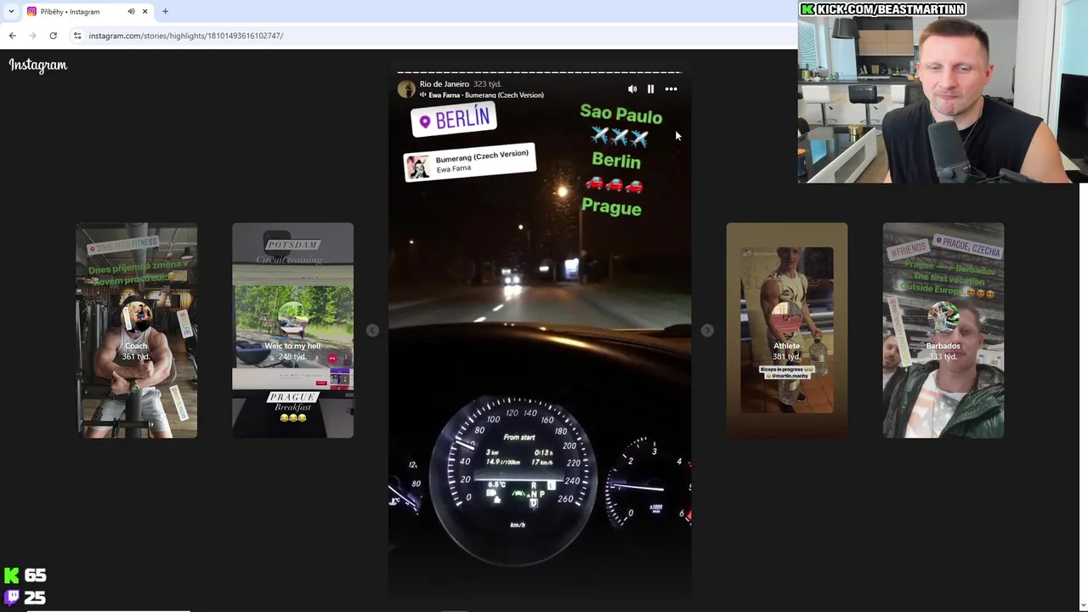Open a new browser tab
1088x612 pixels.
tap(165, 12)
